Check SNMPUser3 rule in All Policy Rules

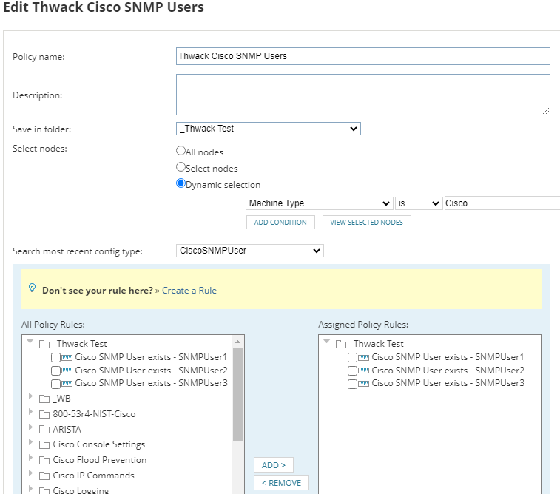(55, 384)
